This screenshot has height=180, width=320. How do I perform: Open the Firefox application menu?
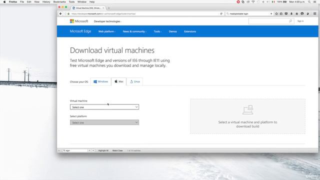pyautogui.click(x=13, y=2)
